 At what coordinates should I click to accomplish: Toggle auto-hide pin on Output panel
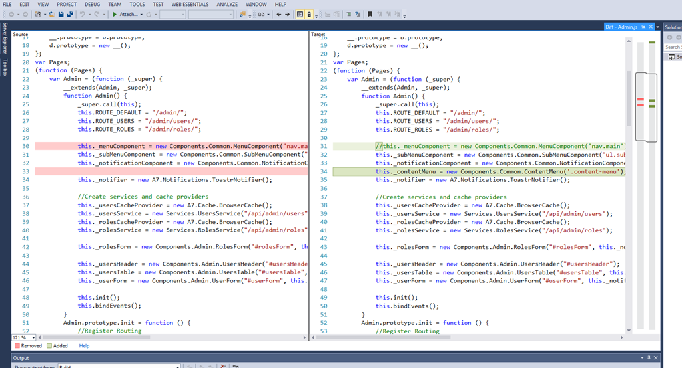tap(649, 358)
